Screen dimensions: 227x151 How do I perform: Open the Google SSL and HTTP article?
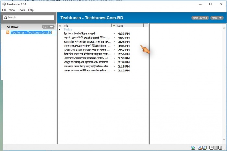(87, 42)
